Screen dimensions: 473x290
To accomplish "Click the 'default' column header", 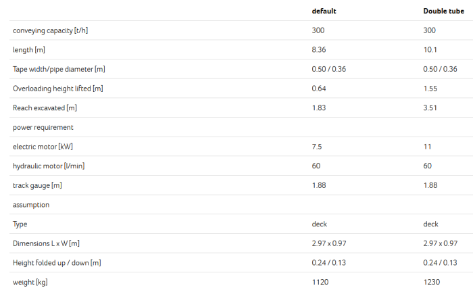I will pyautogui.click(x=324, y=11).
